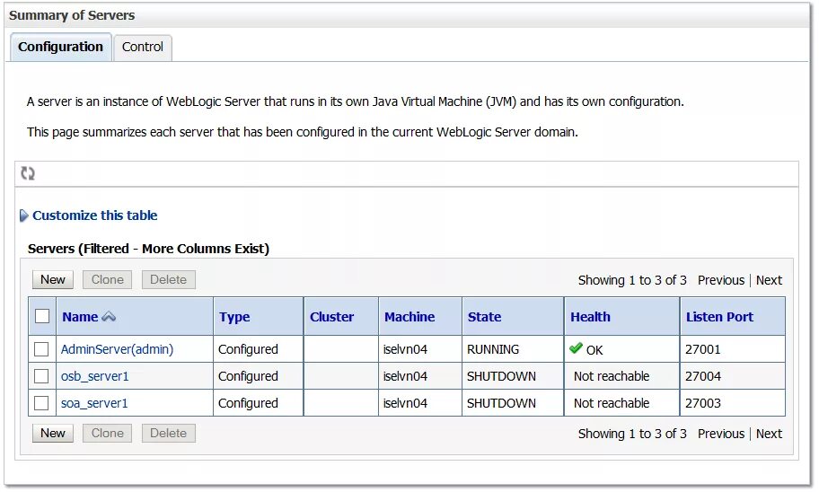819x492 pixels.
Task: Click the bottom Previous pagination link
Action: (x=721, y=434)
